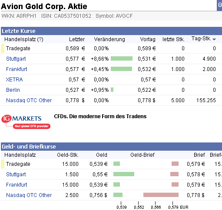Viewport: 222px width, 210px height.
Task: Open the Berlin exchange link
Action: (x=13, y=90)
